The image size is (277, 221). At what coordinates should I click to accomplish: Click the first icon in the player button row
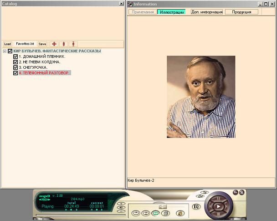[135, 213]
